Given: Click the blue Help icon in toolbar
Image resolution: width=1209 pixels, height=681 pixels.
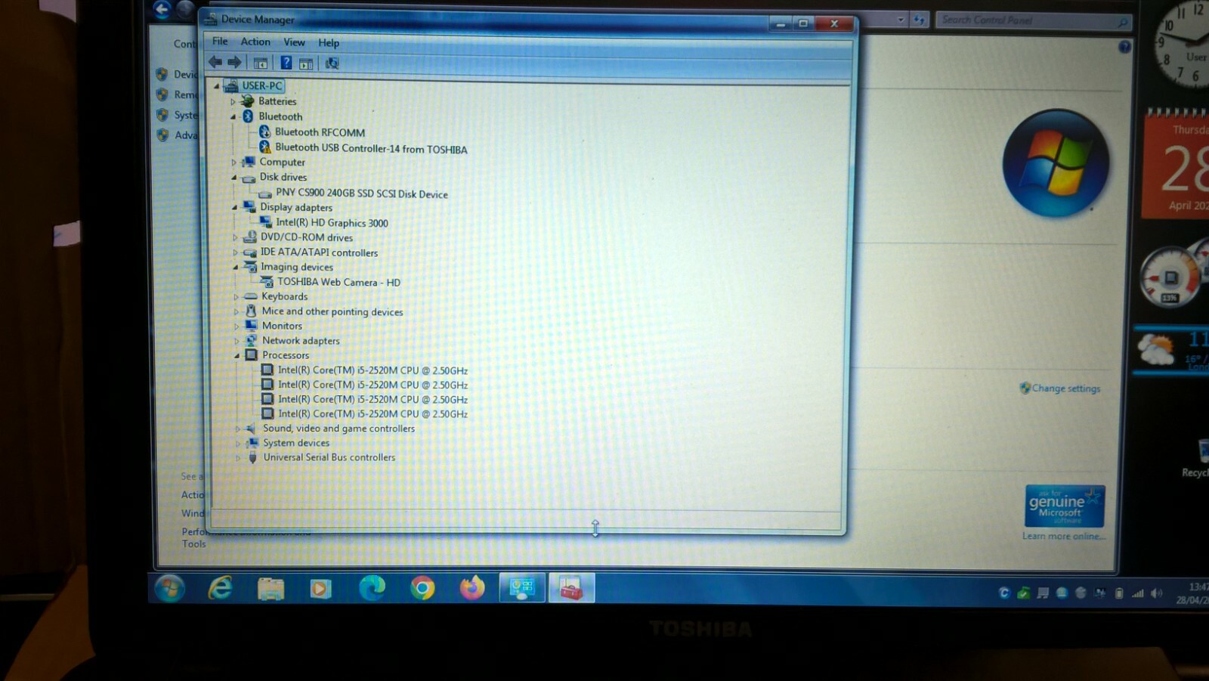Looking at the screenshot, I should [286, 63].
